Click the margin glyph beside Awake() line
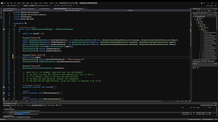This screenshot has height=122, width=218. point(4,87)
